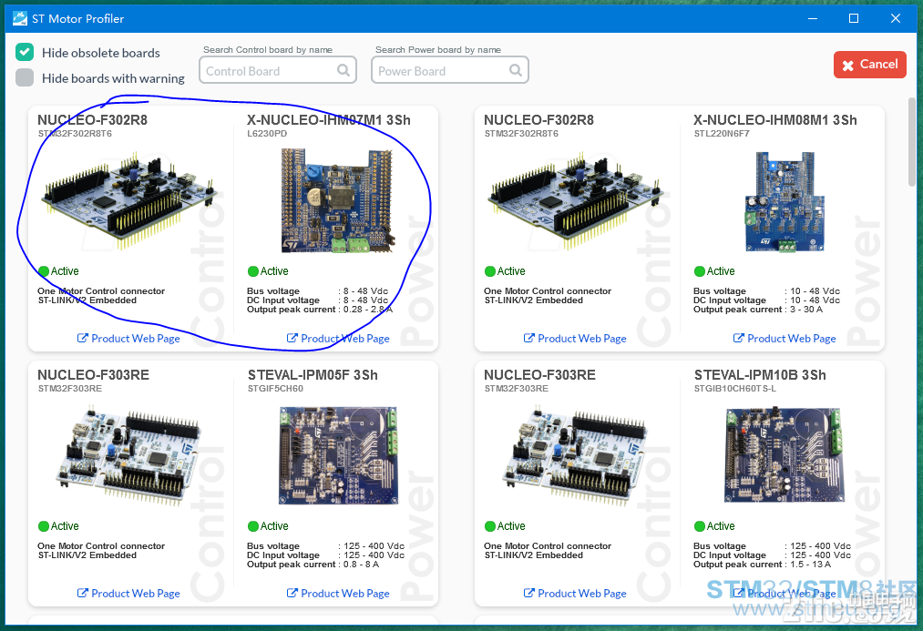This screenshot has height=631, width=923.
Task: Click Active status under the STEVAL-IPM05F image
Action: (268, 526)
